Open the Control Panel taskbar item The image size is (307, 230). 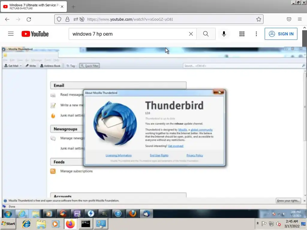pos(101,224)
